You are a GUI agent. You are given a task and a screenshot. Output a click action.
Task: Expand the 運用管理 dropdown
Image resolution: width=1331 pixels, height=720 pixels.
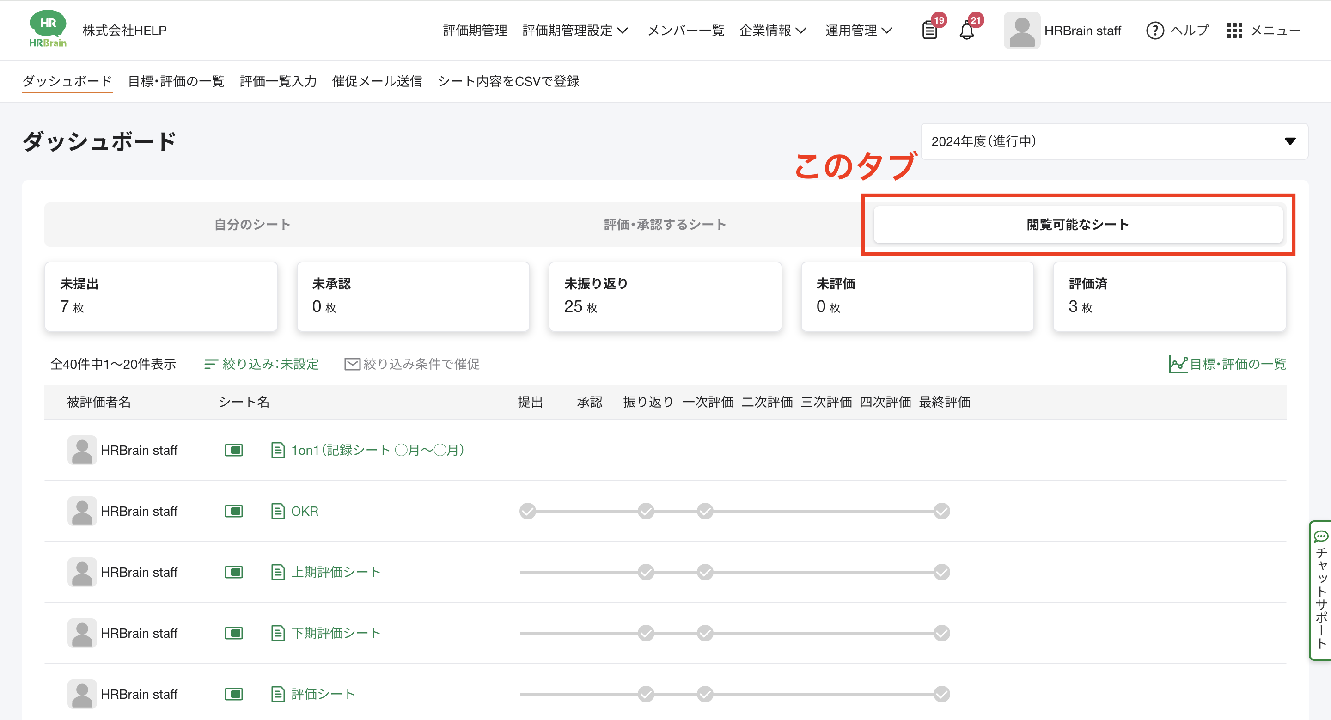tap(859, 31)
